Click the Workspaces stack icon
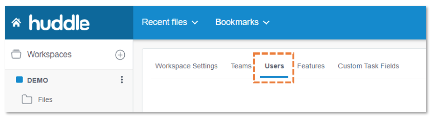 16,55
